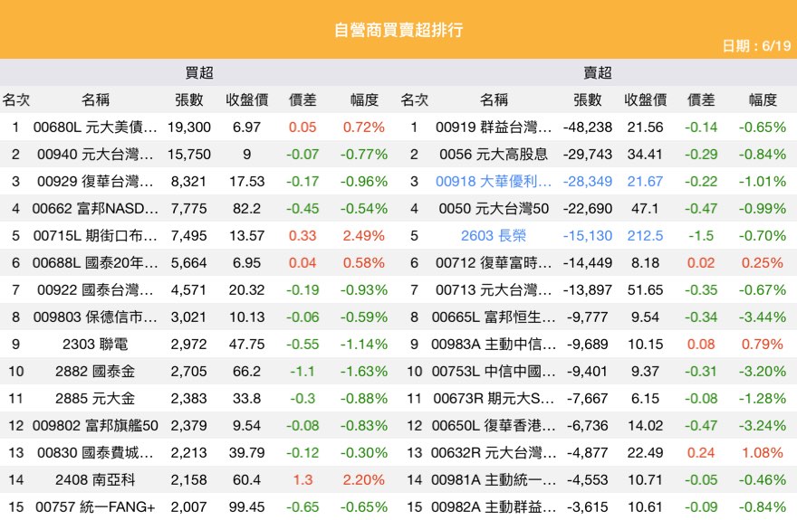Select 009802 富邦旗艦50 stock name
The width and height of the screenshot is (797, 520).
tap(95, 426)
